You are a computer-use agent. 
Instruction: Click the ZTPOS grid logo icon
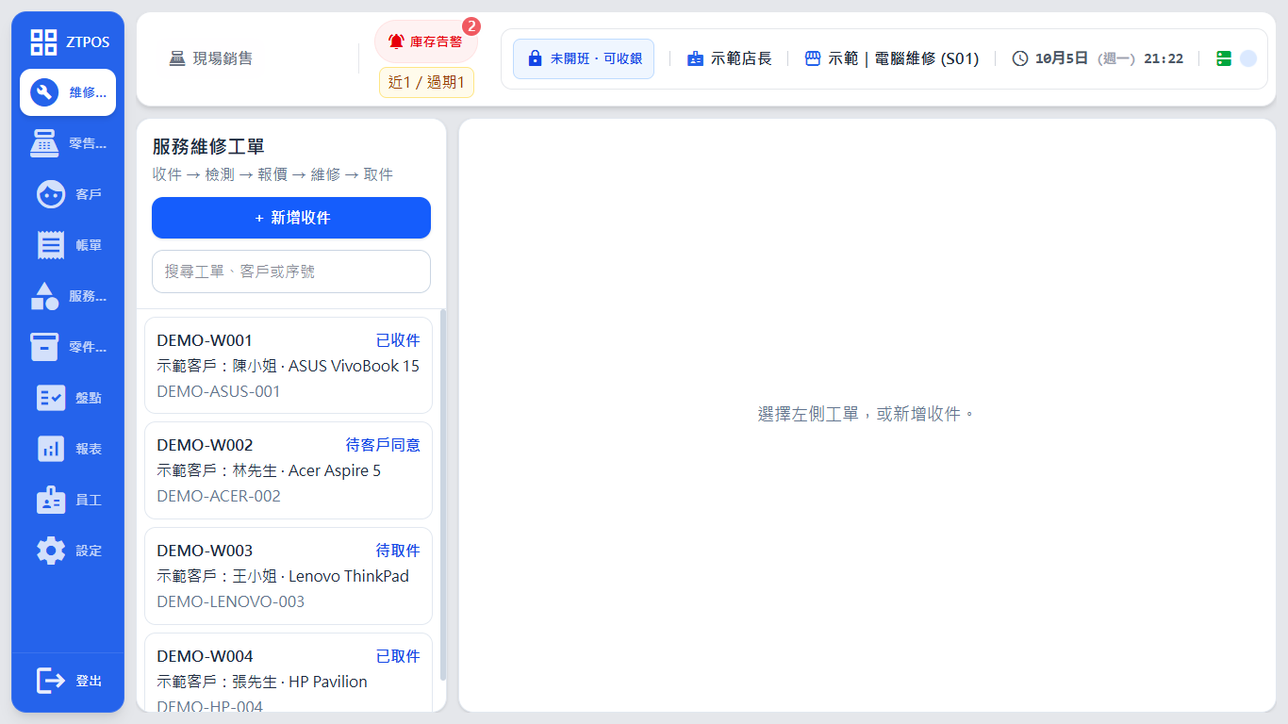tap(44, 41)
